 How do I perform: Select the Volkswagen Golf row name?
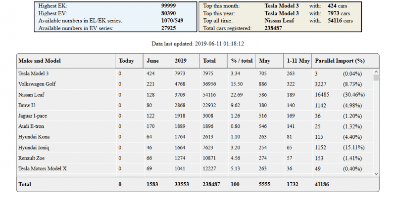37,84
